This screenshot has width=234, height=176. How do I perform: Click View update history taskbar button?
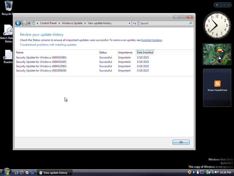(x=55, y=173)
